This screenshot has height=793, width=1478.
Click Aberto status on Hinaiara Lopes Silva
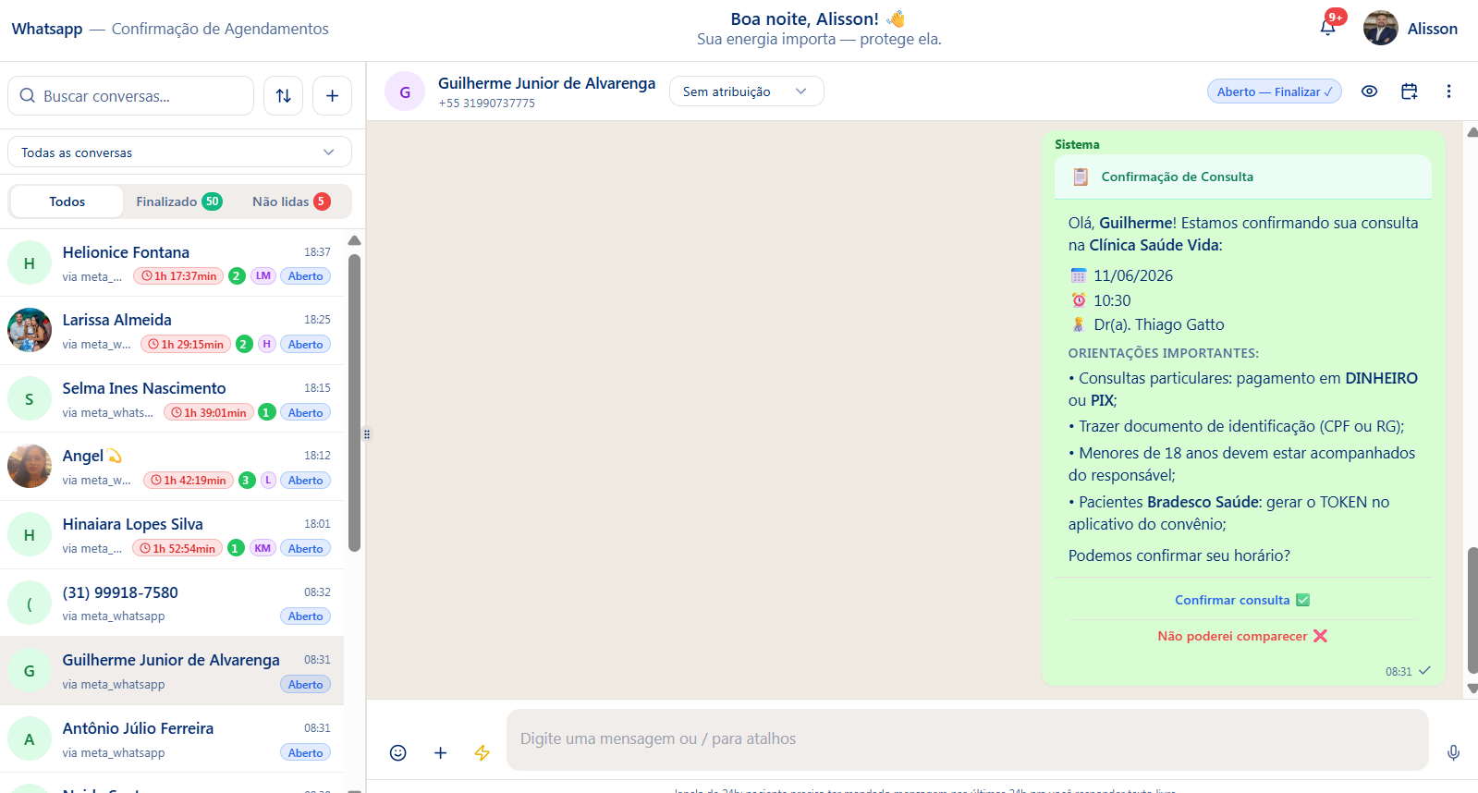pyautogui.click(x=305, y=549)
